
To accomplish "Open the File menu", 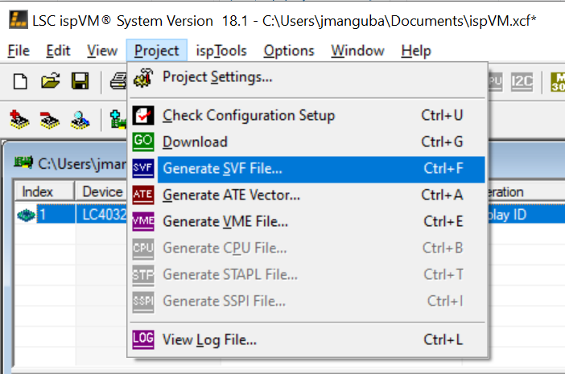I will (19, 51).
